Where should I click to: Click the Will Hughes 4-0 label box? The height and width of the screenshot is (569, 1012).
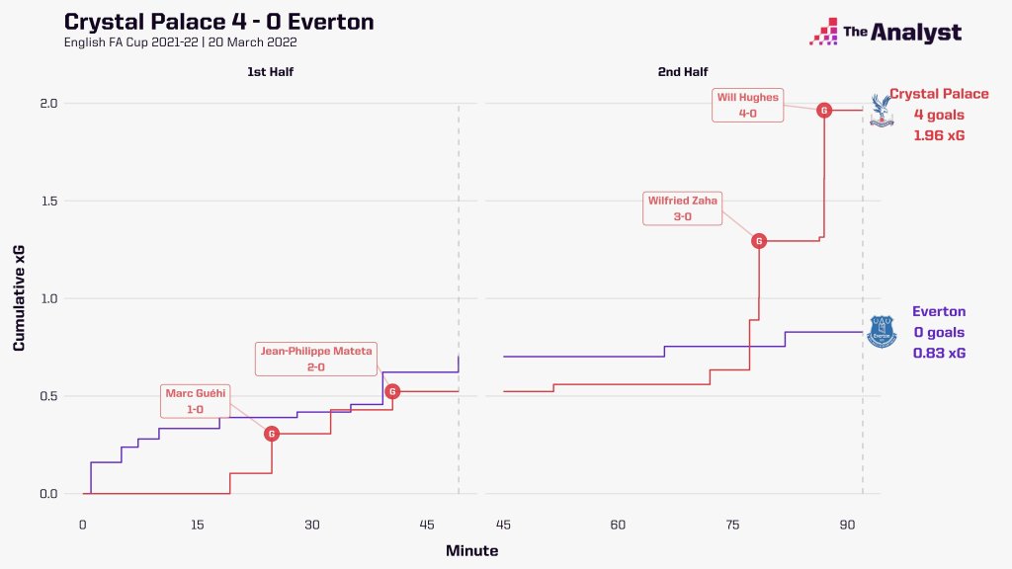pos(747,105)
